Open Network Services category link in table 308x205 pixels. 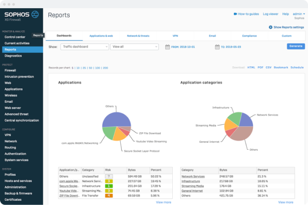tap(192, 176)
